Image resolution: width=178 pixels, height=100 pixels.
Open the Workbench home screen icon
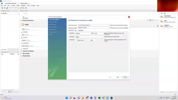tap(2, 3)
